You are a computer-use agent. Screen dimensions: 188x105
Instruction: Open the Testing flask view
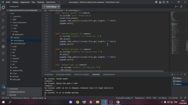[3, 40]
